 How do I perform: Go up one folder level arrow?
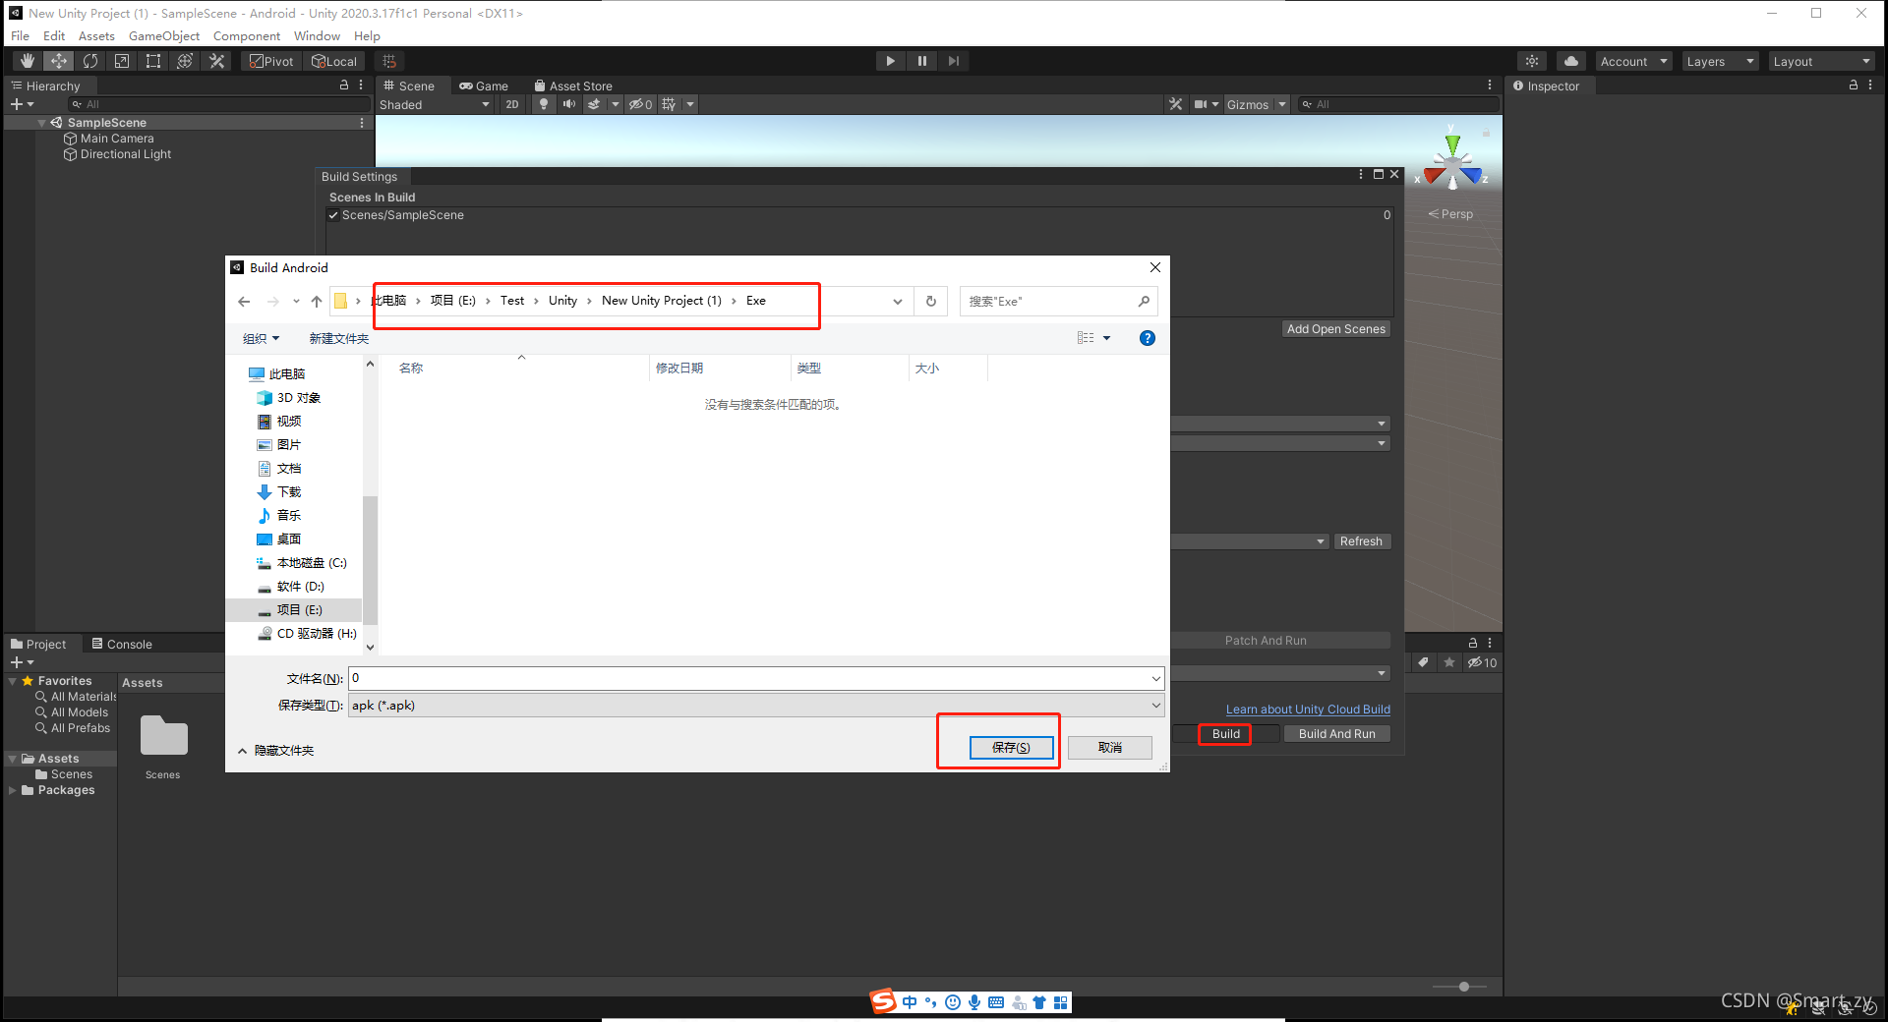[316, 302]
